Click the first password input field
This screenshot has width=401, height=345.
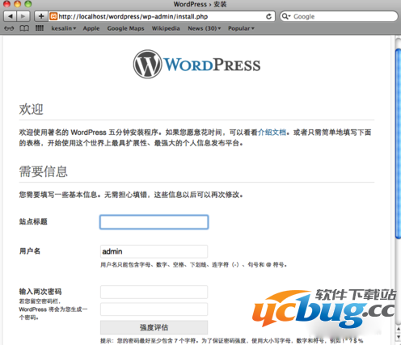pyautogui.click(x=154, y=292)
